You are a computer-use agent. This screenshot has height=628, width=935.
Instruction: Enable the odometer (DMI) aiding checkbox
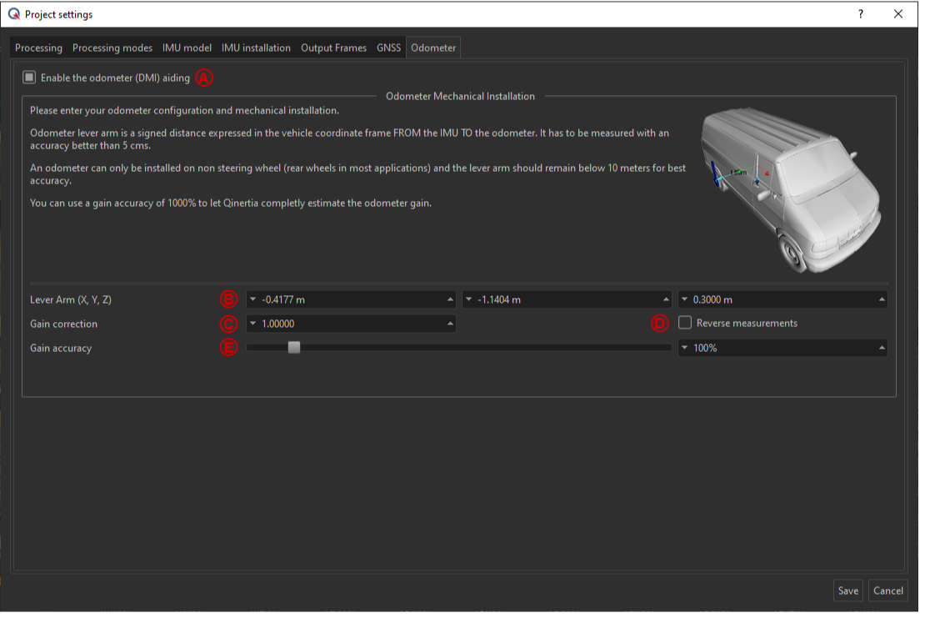pos(29,78)
